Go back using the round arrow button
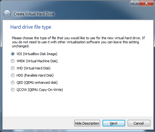Screen dimensions: 155x132 click(x=7, y=14)
